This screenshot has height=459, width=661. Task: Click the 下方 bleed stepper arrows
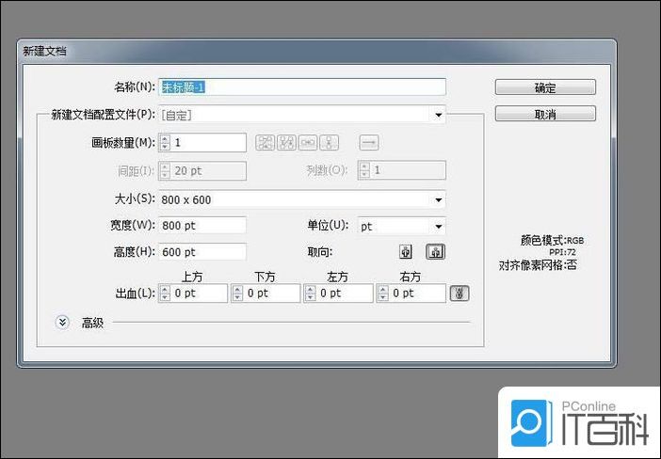point(237,293)
